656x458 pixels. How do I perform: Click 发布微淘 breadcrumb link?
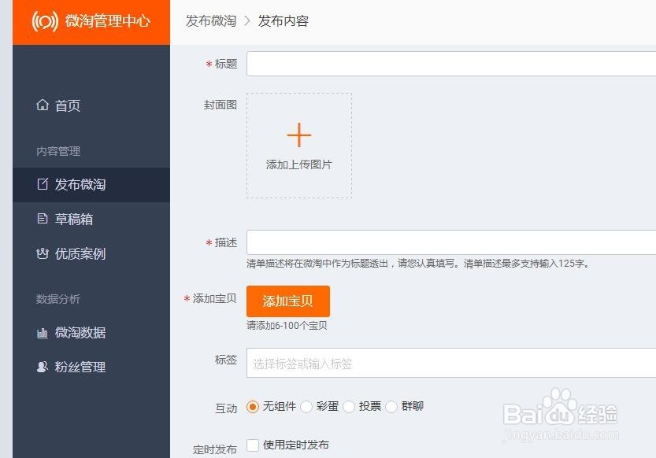[x=211, y=21]
